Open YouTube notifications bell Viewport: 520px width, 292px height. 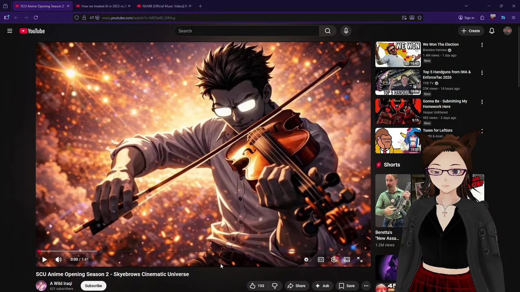point(492,31)
